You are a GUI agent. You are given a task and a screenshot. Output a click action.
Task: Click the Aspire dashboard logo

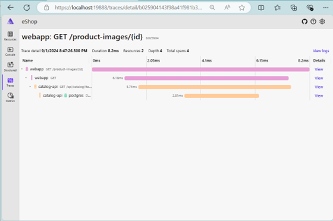(11, 21)
